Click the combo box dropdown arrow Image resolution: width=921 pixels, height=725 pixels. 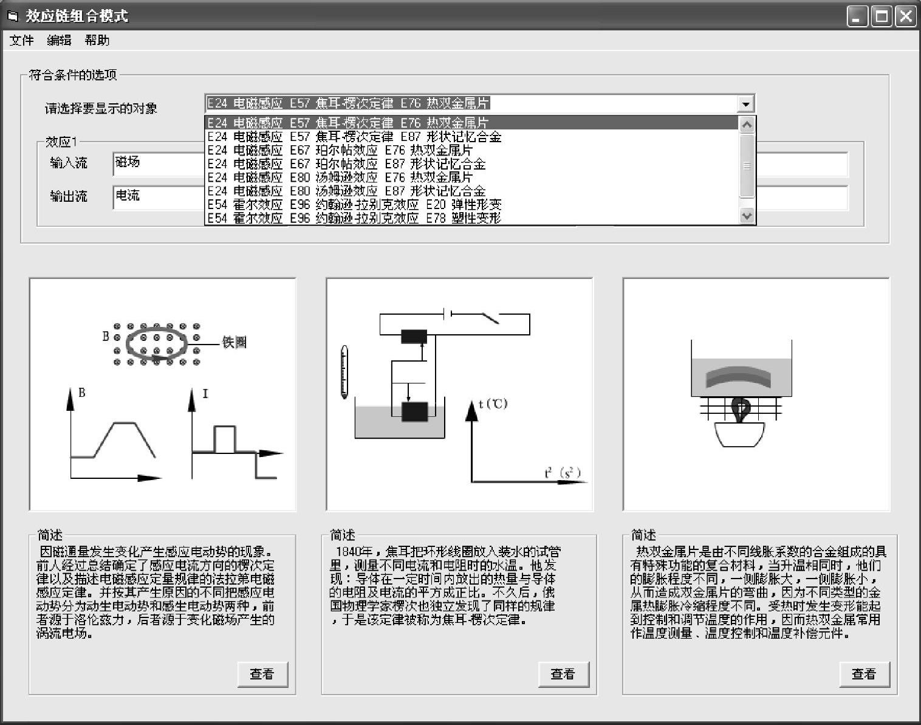pos(746,104)
